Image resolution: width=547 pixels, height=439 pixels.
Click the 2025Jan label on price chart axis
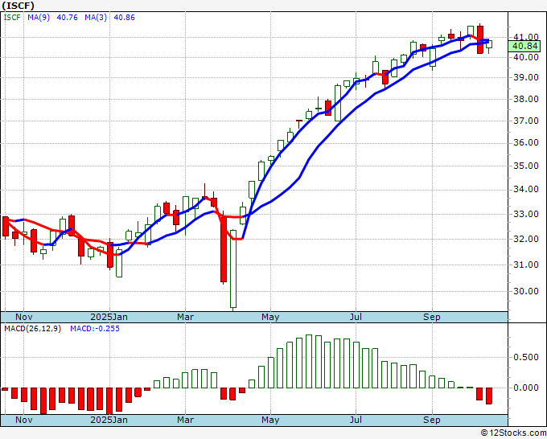[109, 317]
